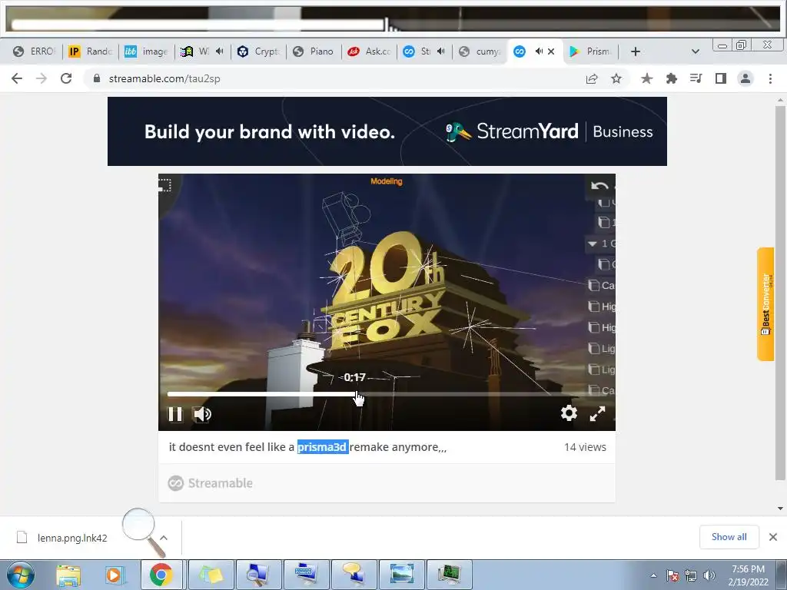Open Windows Media Player from the taskbar
Image resolution: width=787 pixels, height=590 pixels.
click(x=114, y=575)
